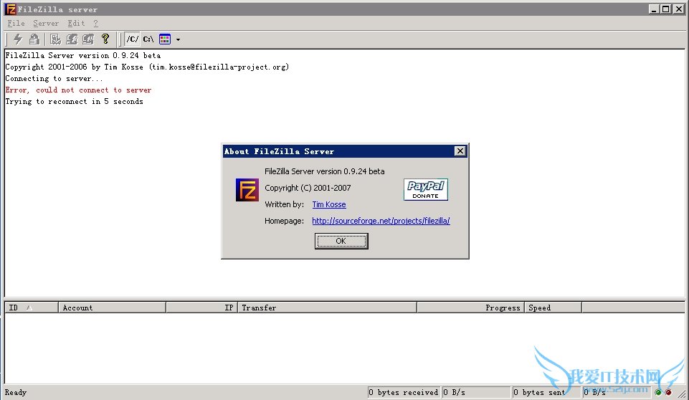Click the red status indicator light

click(x=668, y=392)
